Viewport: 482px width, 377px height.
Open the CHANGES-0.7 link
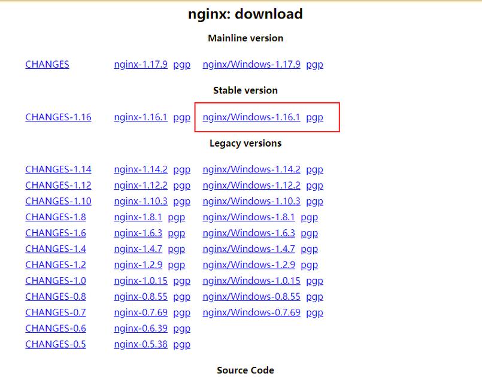56,313
